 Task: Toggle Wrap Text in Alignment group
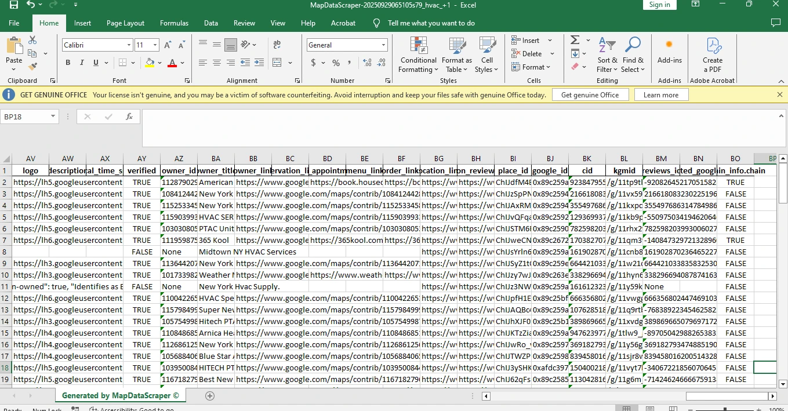point(276,45)
